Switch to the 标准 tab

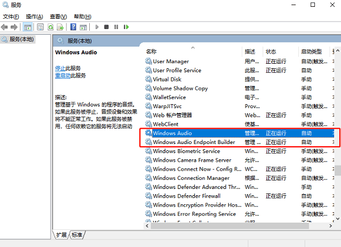(x=77, y=235)
